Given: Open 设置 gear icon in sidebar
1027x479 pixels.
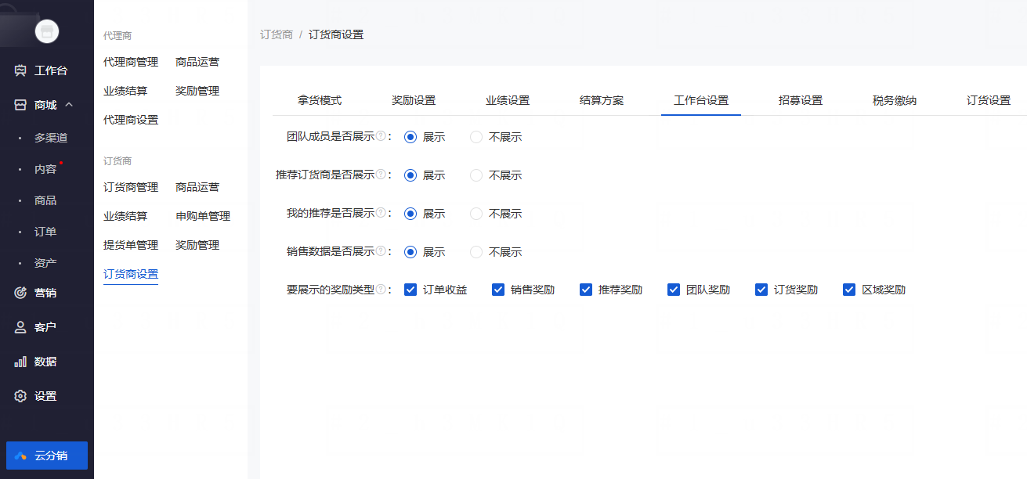Looking at the screenshot, I should [21, 397].
